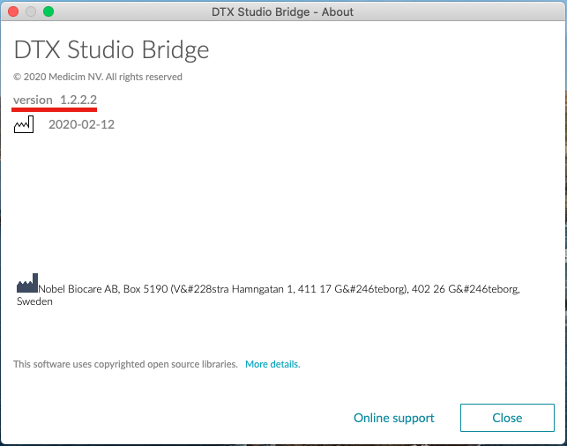
Task: Click the open source libraries notice text
Action: (125, 364)
